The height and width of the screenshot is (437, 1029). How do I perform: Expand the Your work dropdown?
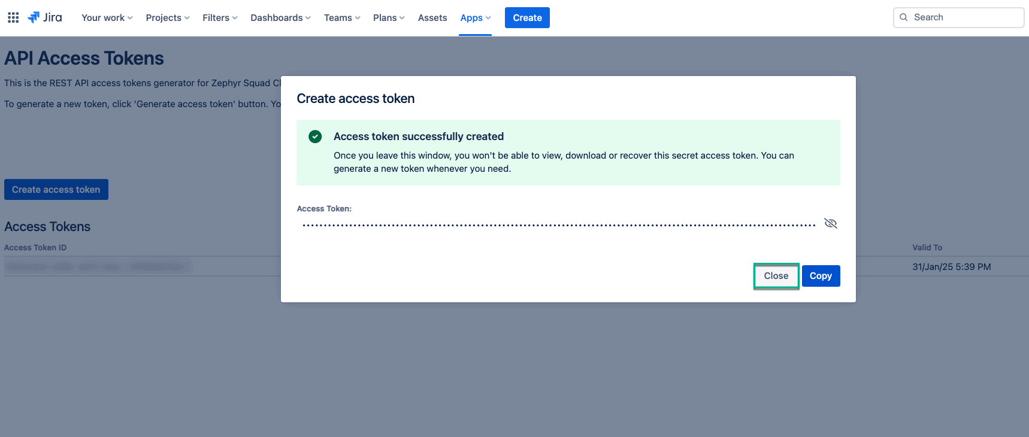(x=107, y=17)
